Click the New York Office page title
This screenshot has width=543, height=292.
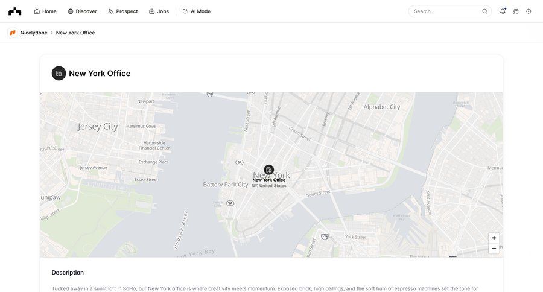(x=100, y=74)
